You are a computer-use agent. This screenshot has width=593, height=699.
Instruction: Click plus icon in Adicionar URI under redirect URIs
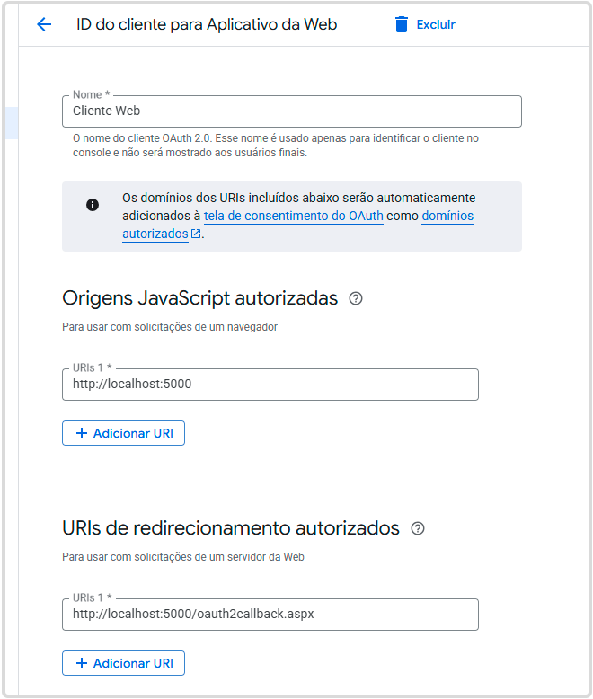pyautogui.click(x=82, y=663)
